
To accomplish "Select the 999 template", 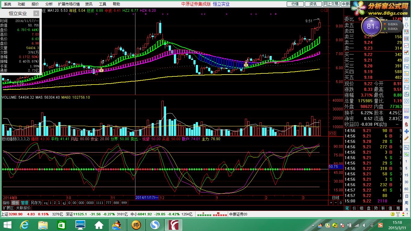I will click(124, 203).
